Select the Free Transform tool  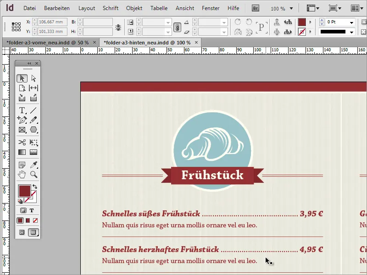[33, 142]
